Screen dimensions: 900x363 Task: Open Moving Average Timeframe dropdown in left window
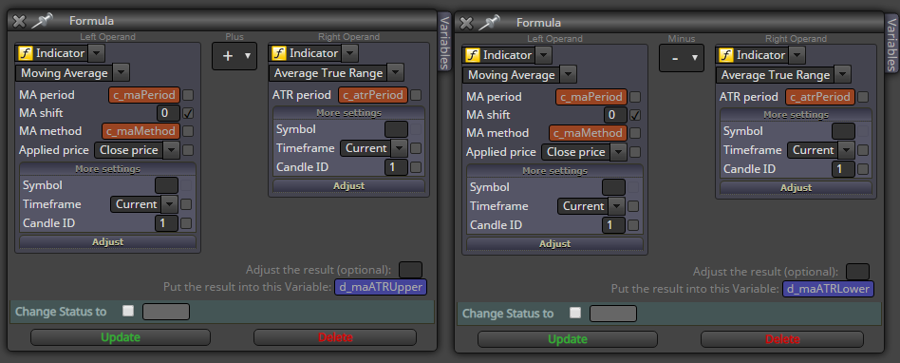tap(170, 204)
